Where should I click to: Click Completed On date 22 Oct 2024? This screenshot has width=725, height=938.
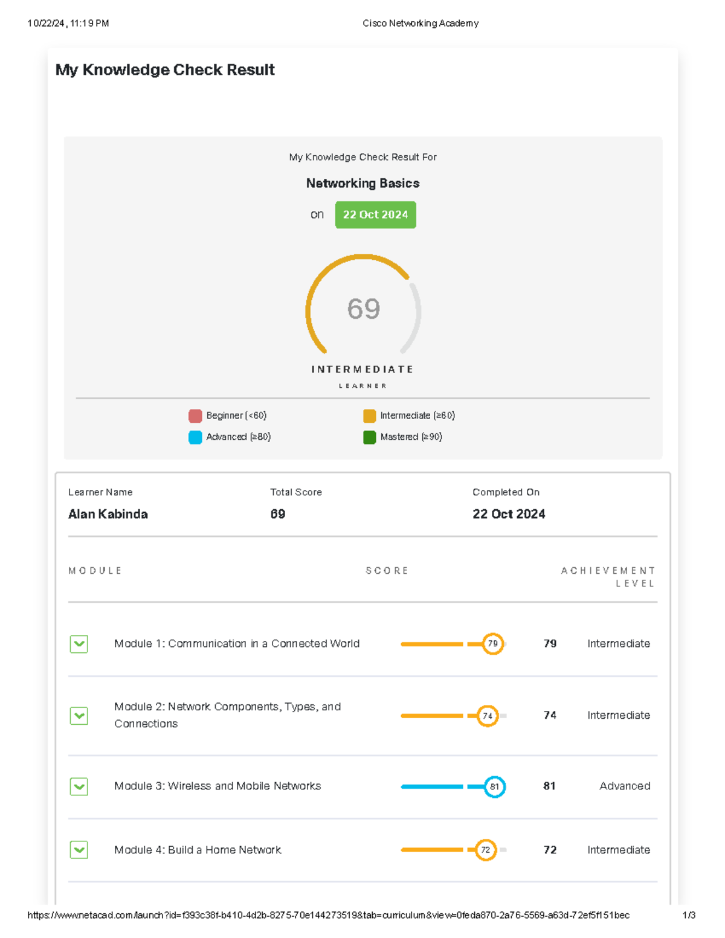(509, 514)
